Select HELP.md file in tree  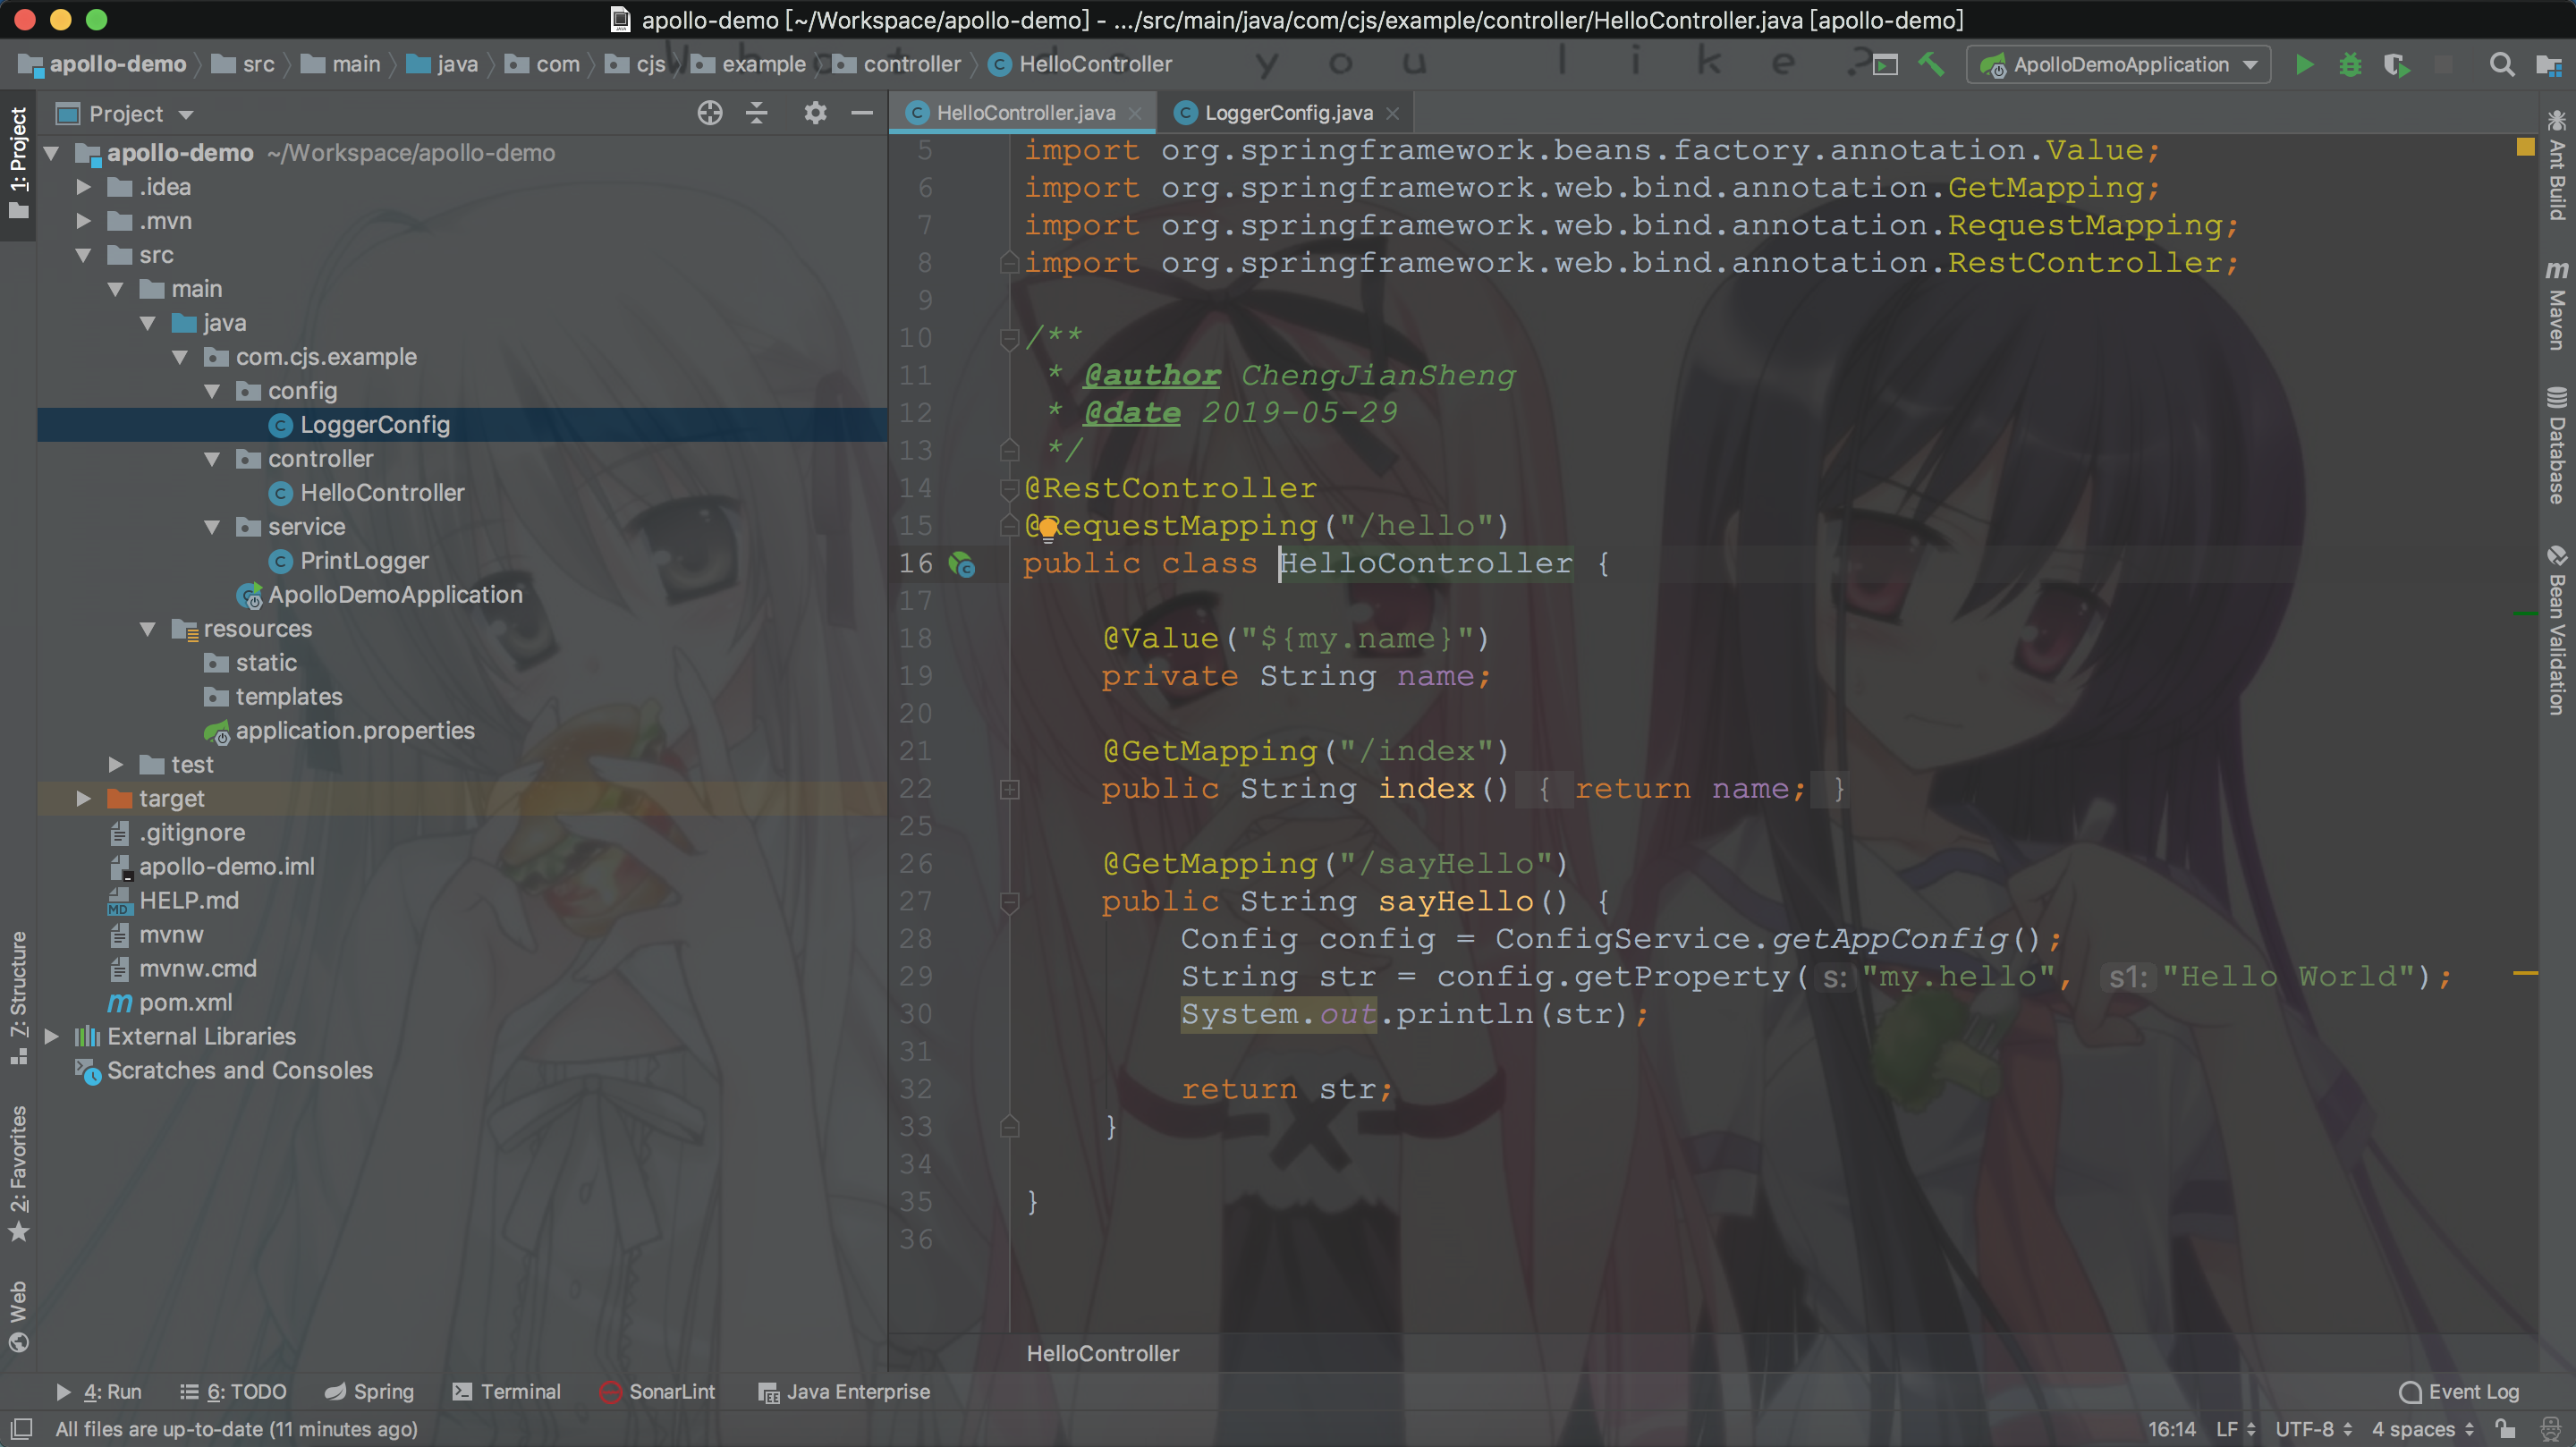click(173, 901)
